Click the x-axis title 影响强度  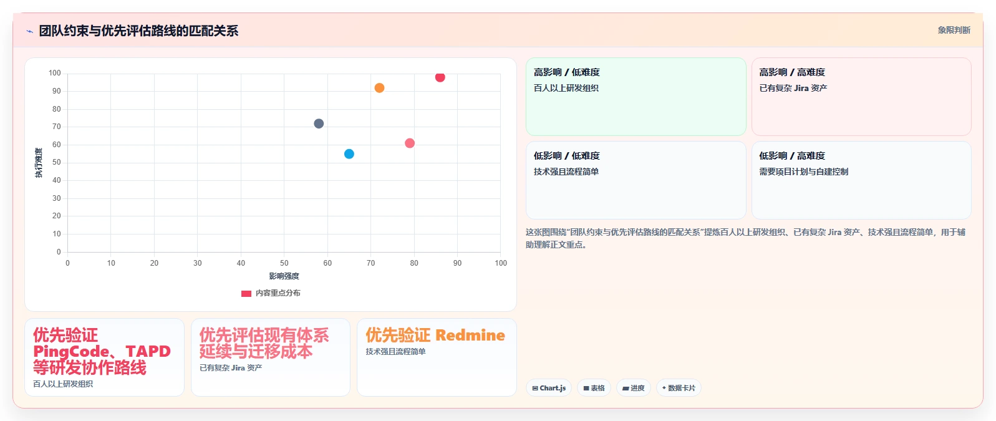point(284,276)
